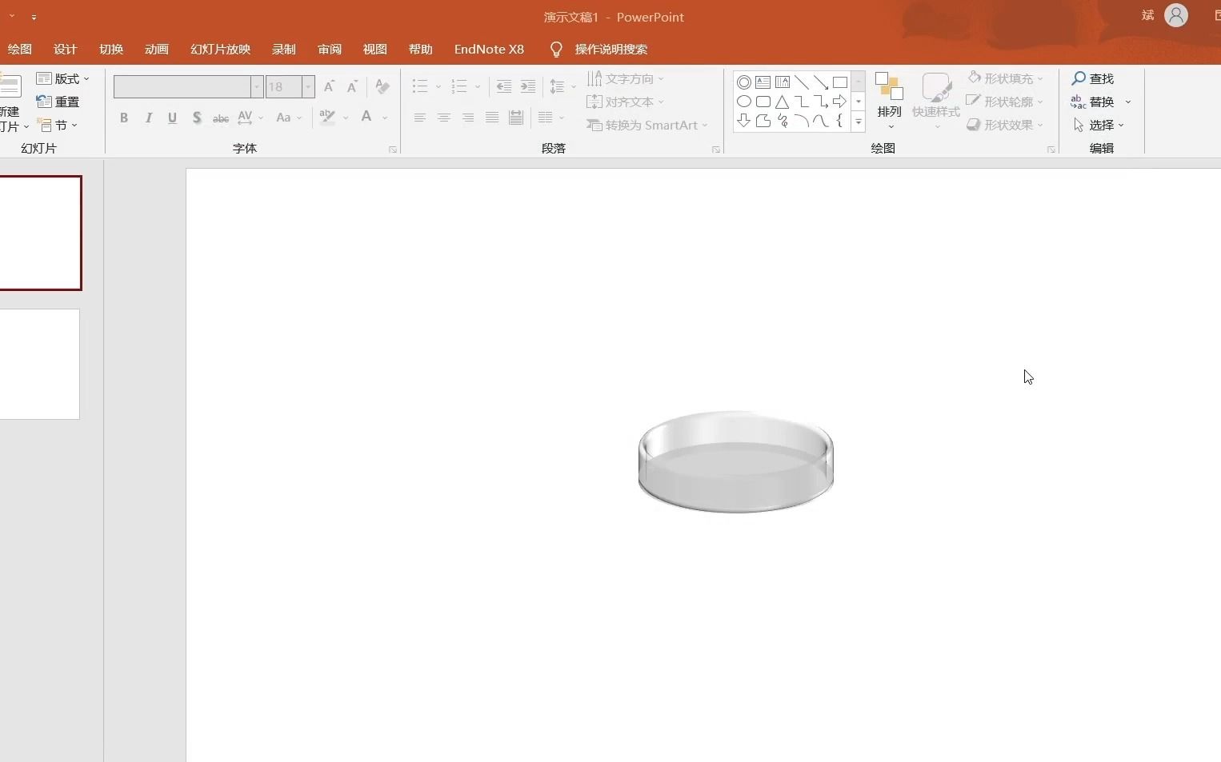Clear all formatting with eraser icon
Screen dimensions: 1221x762
click(382, 86)
